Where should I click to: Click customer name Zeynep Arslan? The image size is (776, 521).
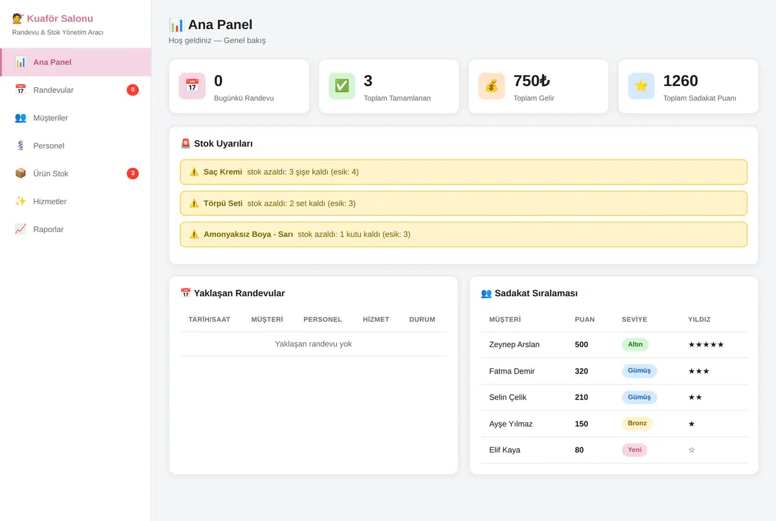tap(514, 345)
